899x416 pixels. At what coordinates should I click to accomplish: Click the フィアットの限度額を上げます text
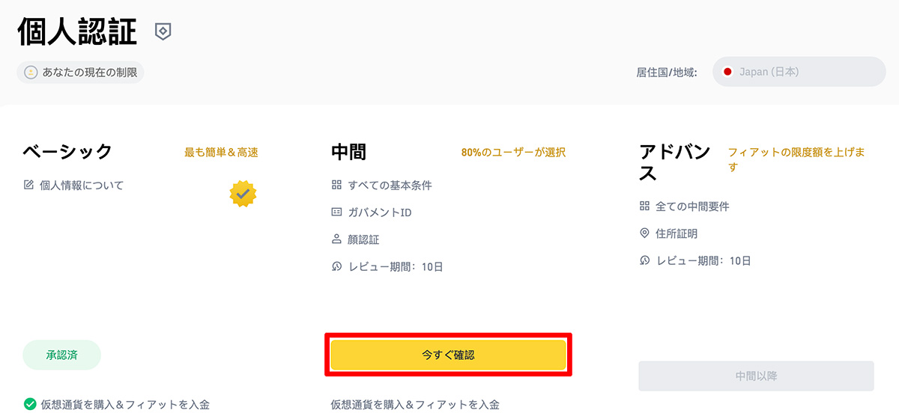796,159
